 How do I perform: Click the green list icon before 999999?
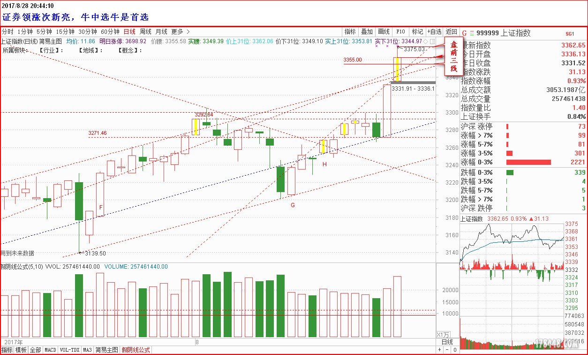471,33
